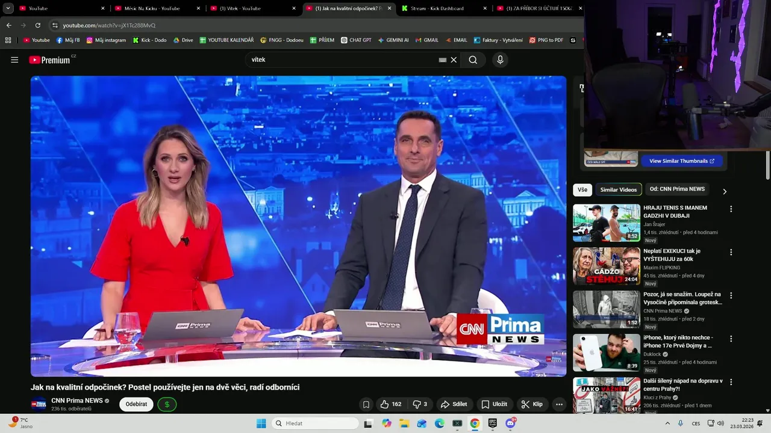Open options menu for Pozor, já se snažím
Image resolution: width=771 pixels, height=433 pixels.
tap(731, 296)
